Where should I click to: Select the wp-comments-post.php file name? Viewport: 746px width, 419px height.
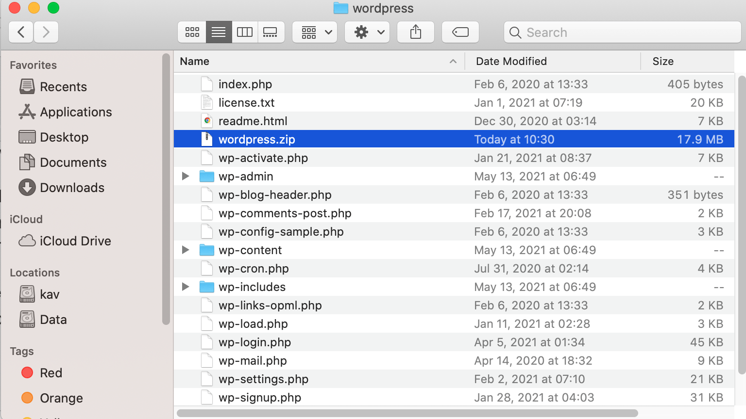point(285,213)
